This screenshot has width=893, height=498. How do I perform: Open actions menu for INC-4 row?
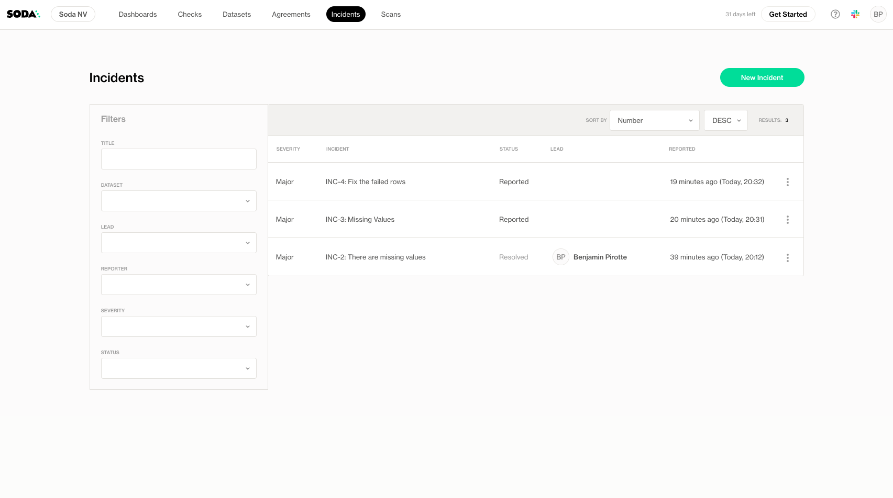pos(787,182)
